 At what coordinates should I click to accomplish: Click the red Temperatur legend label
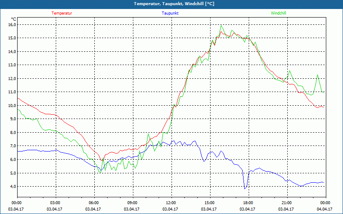(x=62, y=13)
